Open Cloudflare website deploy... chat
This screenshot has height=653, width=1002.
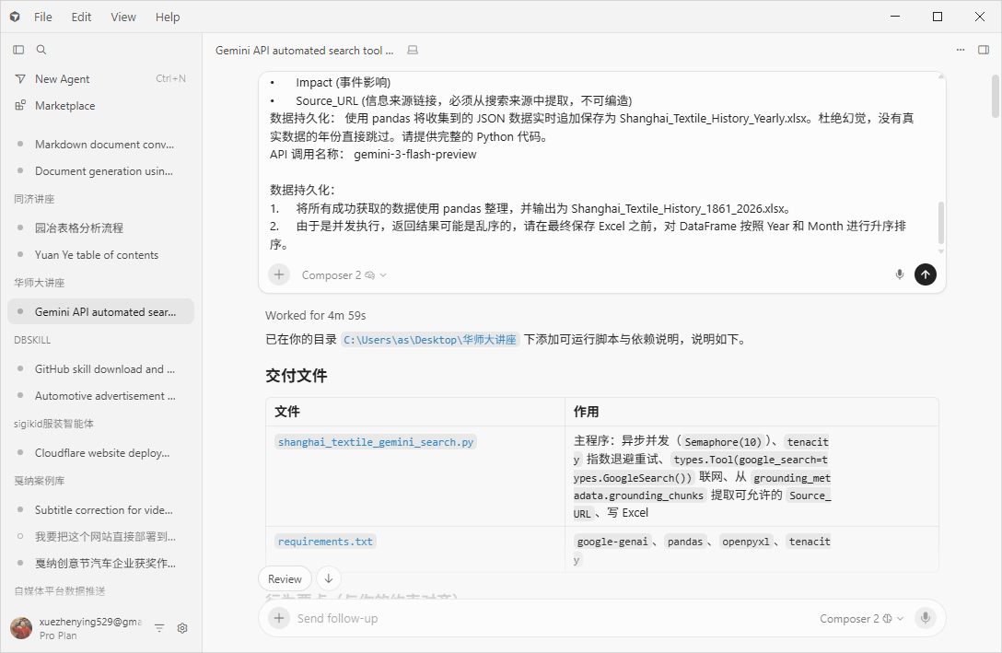pos(100,453)
